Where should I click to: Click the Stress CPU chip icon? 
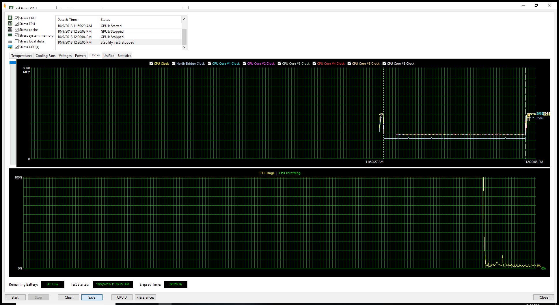point(10,18)
